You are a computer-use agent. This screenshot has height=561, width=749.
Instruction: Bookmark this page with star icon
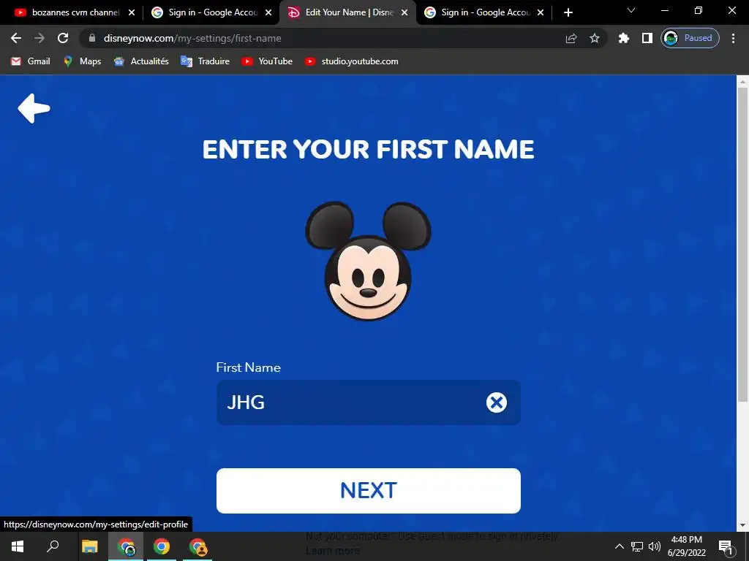click(594, 38)
